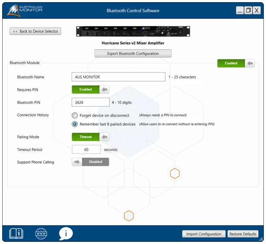Close the Bluetooth Control Software window
The image size is (266, 244).
256,10
